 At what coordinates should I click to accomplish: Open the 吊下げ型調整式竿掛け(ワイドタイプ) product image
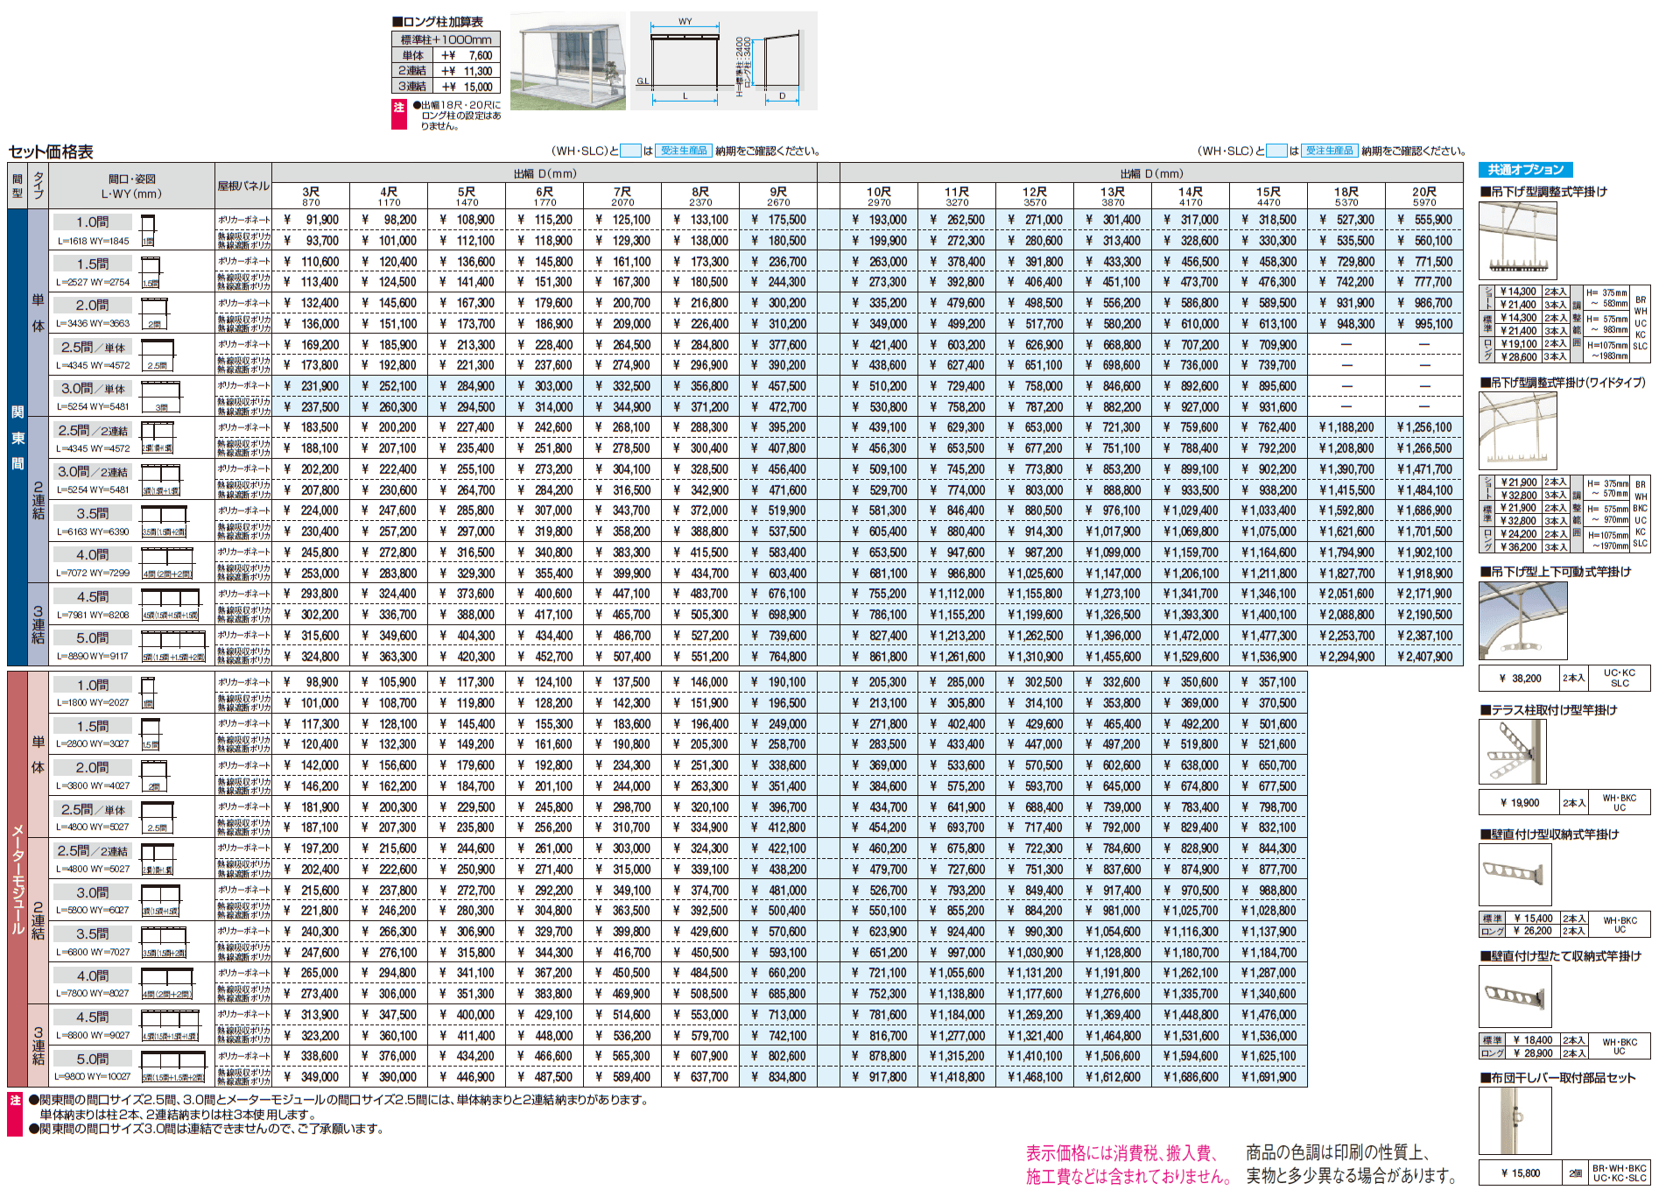[1517, 431]
